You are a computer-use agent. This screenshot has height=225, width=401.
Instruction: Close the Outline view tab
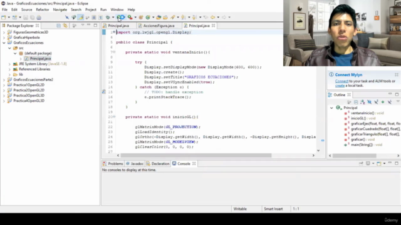click(x=349, y=94)
